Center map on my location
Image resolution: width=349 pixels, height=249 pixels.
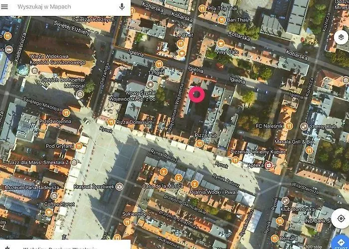pos(341,218)
